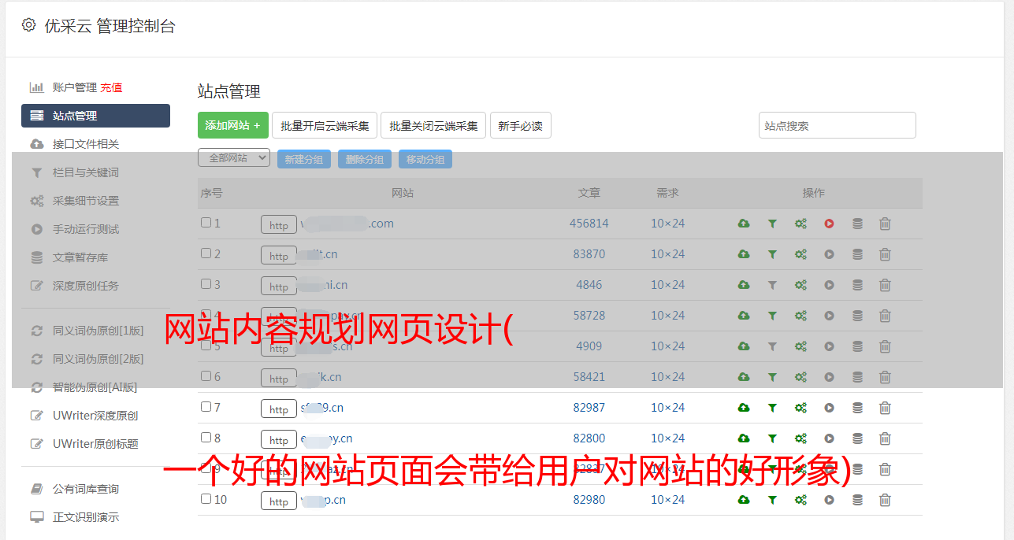Click the play icon for the 4909-article site
This screenshot has height=540, width=1014.
coord(829,346)
